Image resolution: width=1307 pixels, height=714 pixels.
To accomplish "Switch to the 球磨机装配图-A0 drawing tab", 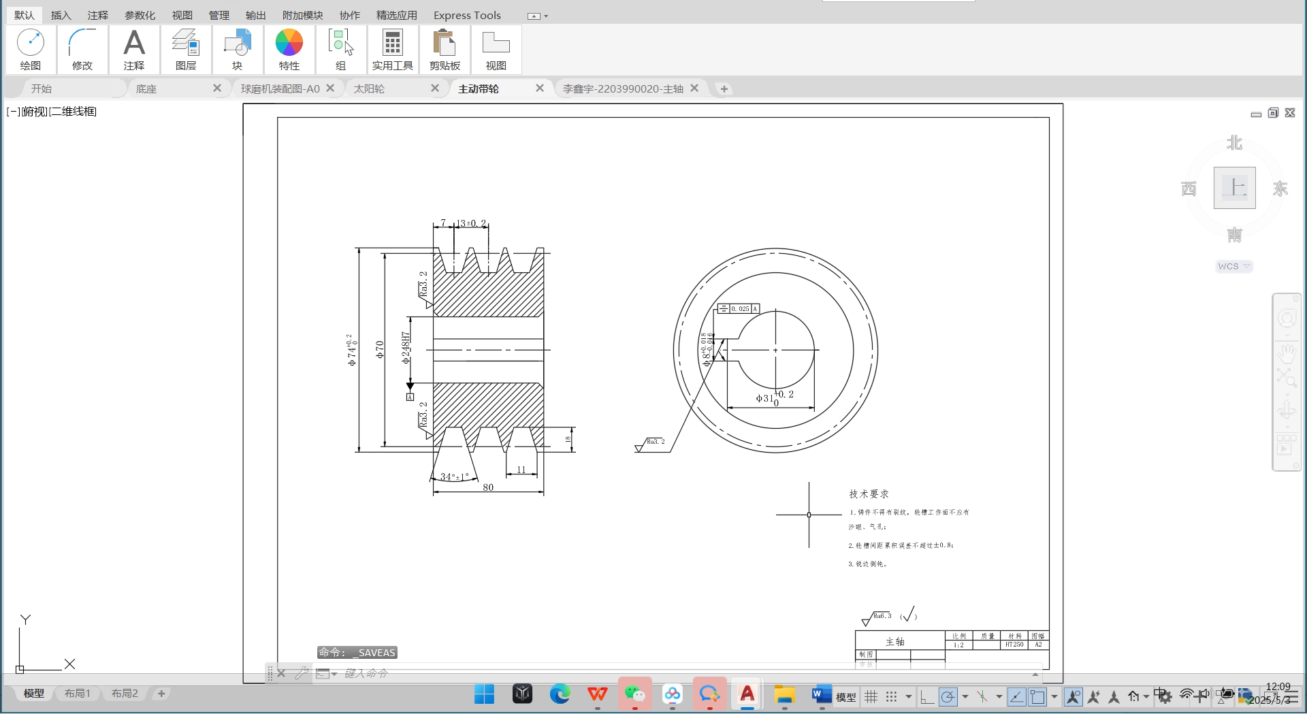I will point(280,88).
